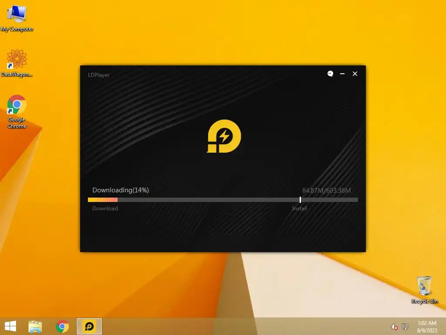446x335 pixels.
Task: Click the muted volume tray icon
Action: 394,327
